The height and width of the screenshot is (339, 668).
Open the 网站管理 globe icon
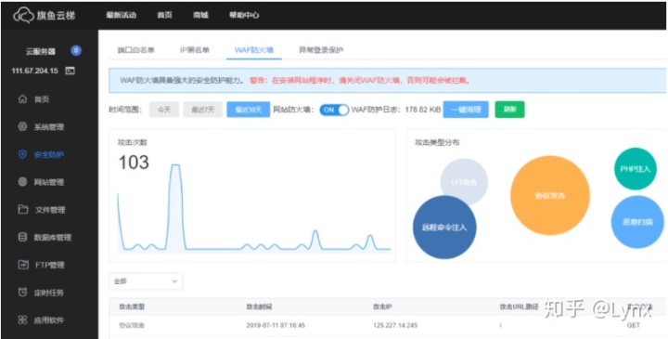(22, 182)
